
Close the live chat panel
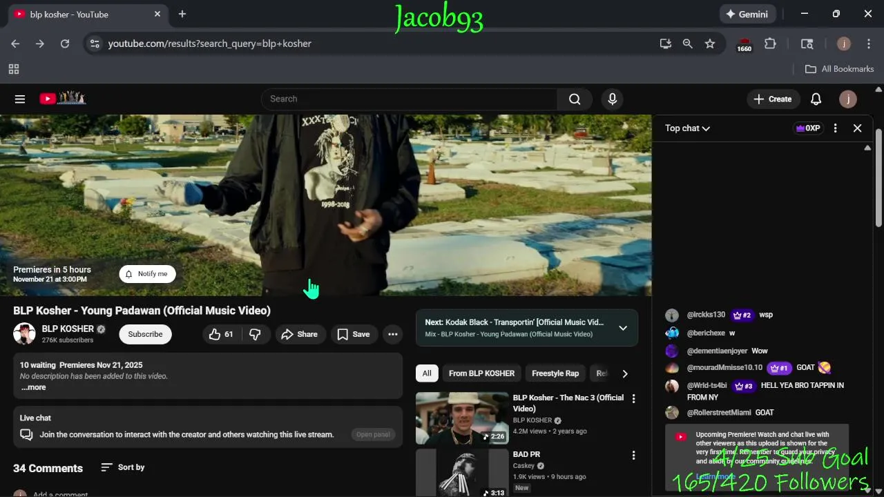(x=858, y=128)
